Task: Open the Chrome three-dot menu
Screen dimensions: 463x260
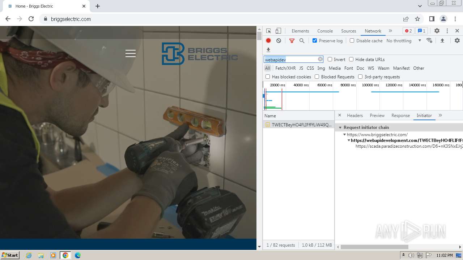Action: (455, 19)
